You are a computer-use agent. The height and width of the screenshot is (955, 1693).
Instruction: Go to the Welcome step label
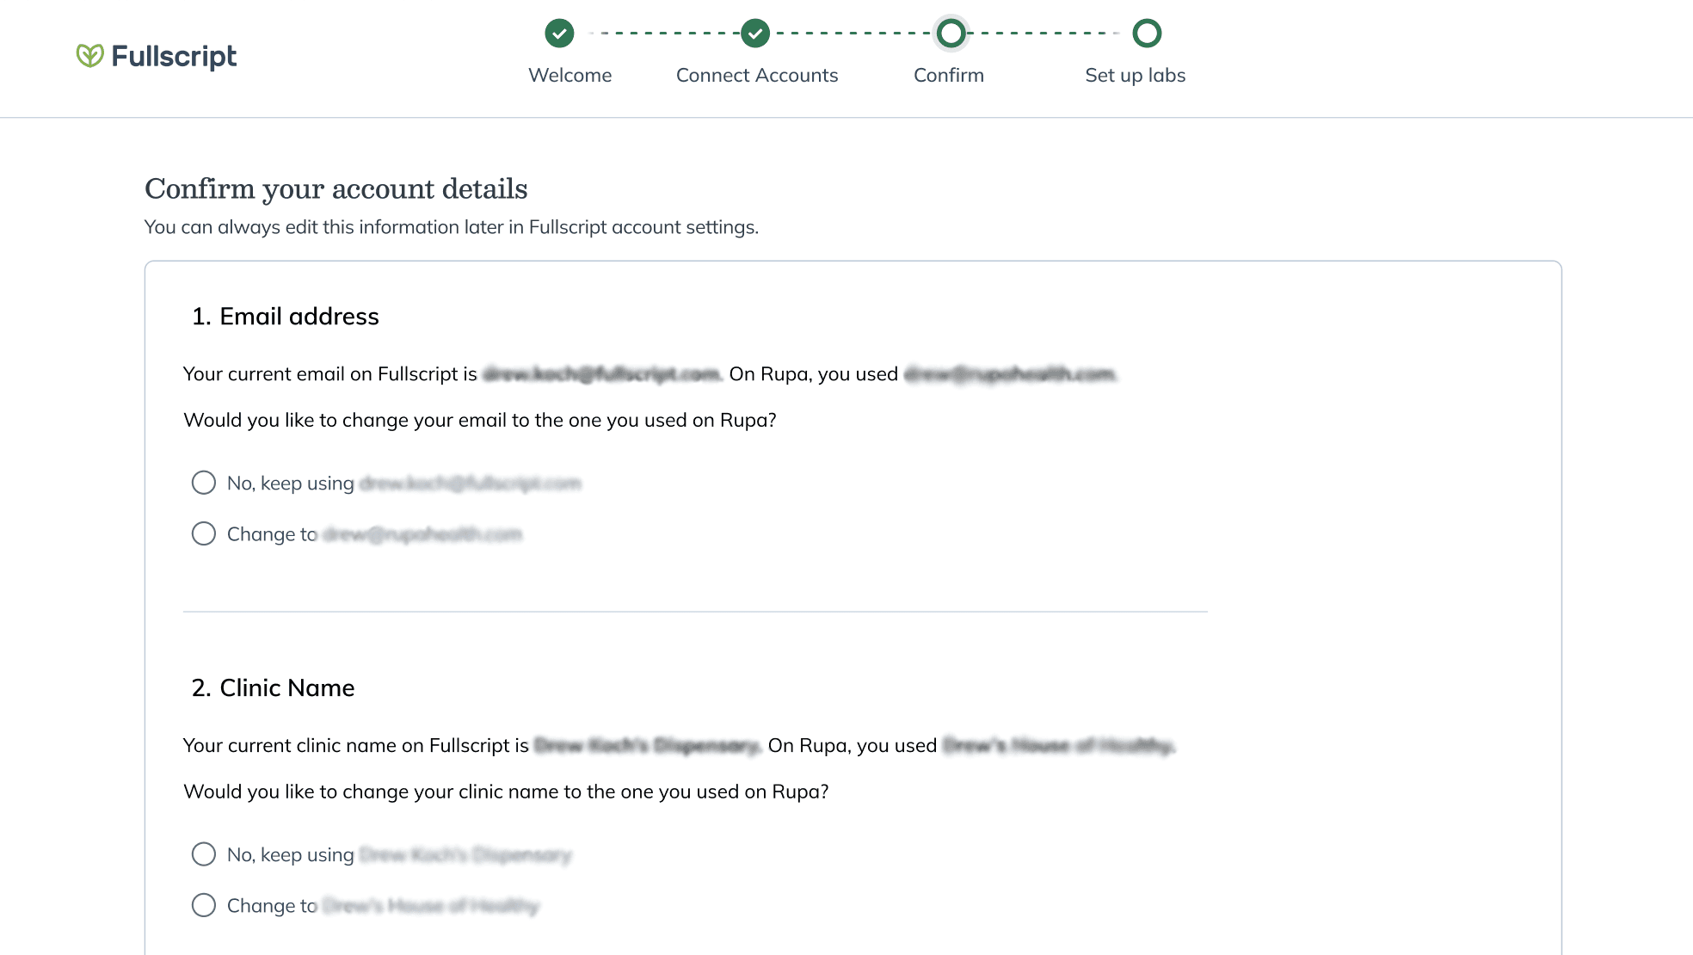570,75
